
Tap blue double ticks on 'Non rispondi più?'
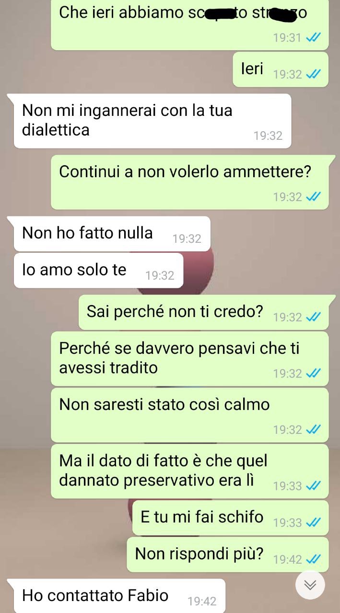tap(313, 559)
